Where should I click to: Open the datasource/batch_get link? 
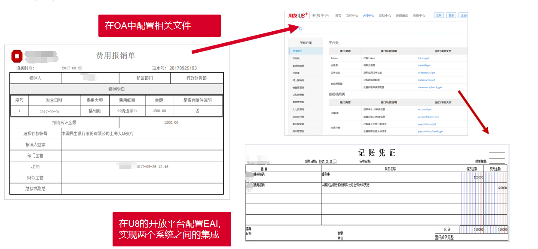pyautogui.click(x=430, y=87)
